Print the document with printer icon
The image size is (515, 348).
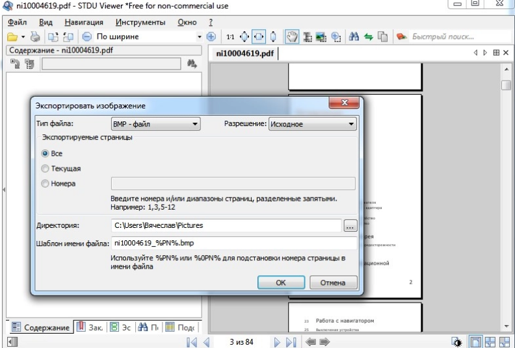[x=35, y=37]
